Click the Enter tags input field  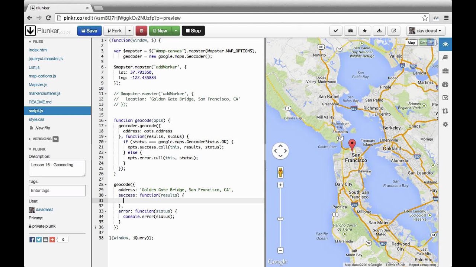57,191
